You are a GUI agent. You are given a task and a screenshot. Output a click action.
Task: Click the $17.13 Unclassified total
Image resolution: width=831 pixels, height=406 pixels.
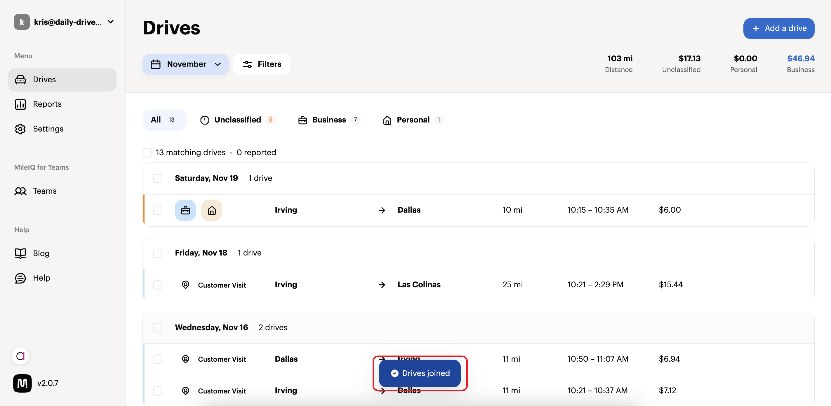[689, 59]
